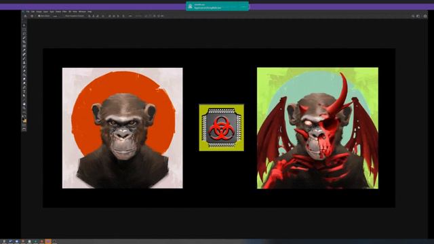Select the Eraser tool
The width and height of the screenshot is (434, 244).
pos(24,70)
